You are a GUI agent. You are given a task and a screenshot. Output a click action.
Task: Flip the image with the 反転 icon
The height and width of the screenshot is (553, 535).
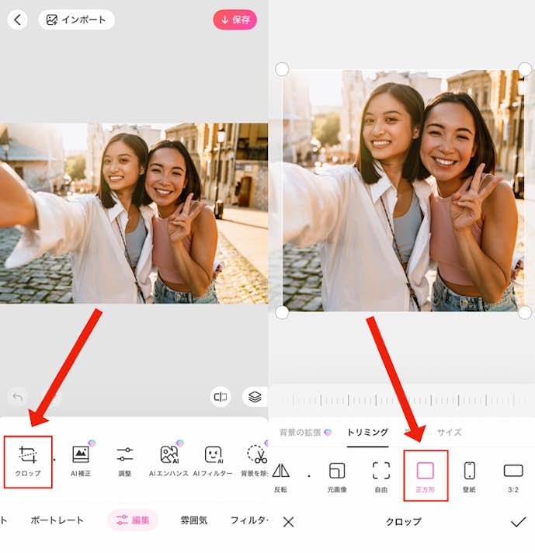click(281, 477)
